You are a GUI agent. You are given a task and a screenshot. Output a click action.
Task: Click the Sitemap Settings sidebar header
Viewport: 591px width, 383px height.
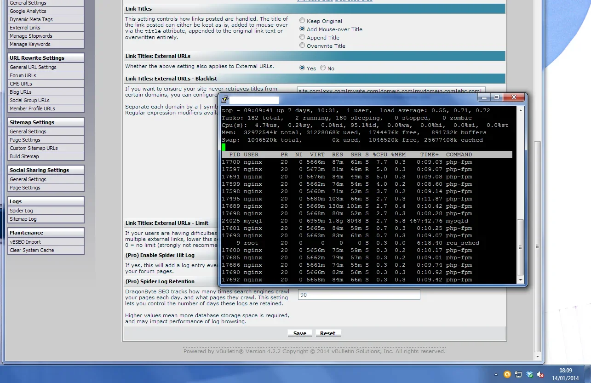[46, 122]
